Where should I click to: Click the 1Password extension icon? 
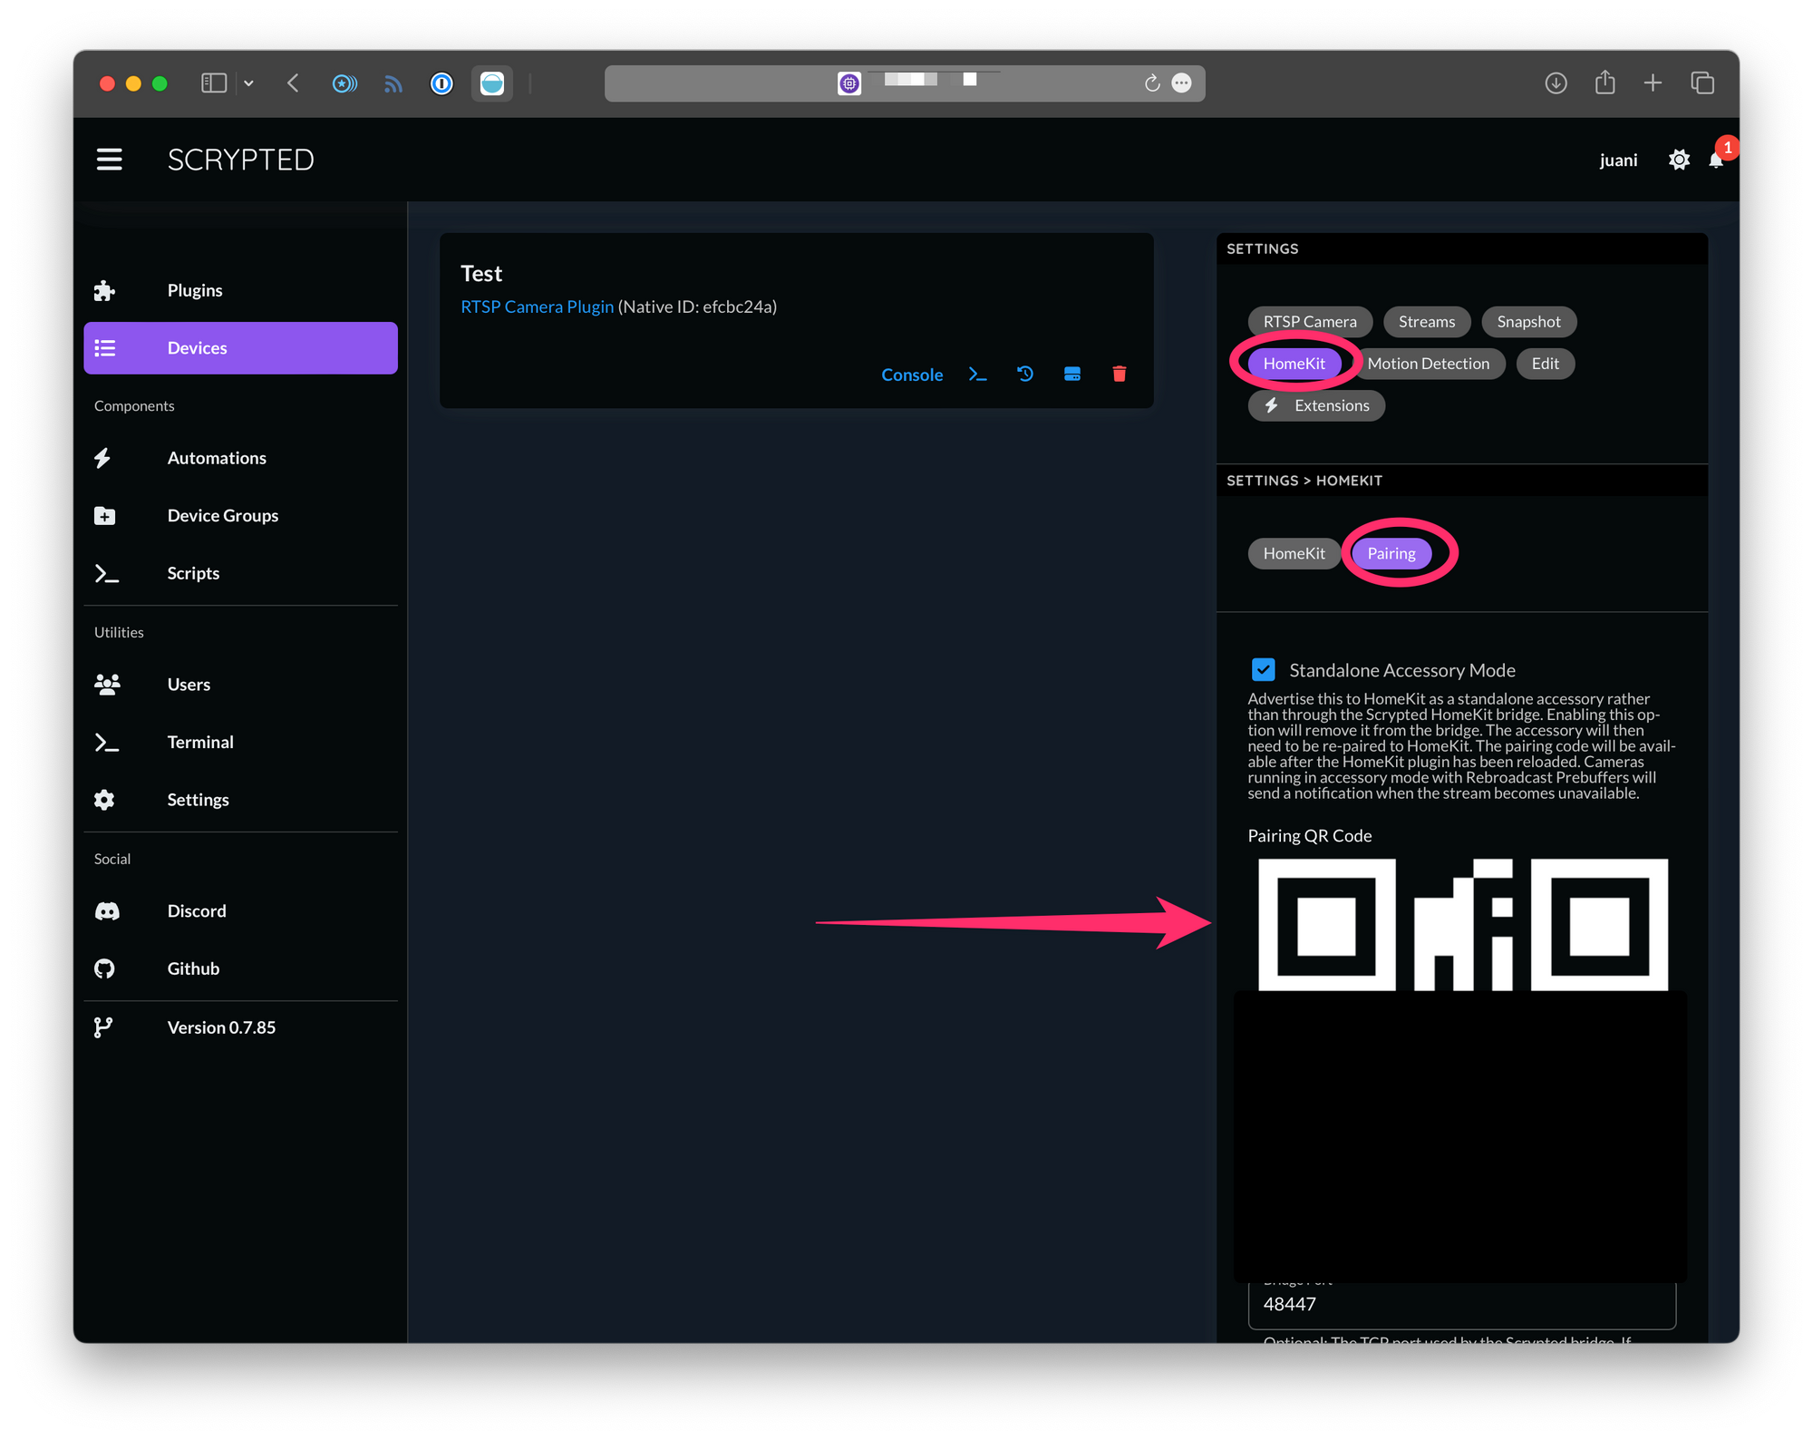click(441, 83)
